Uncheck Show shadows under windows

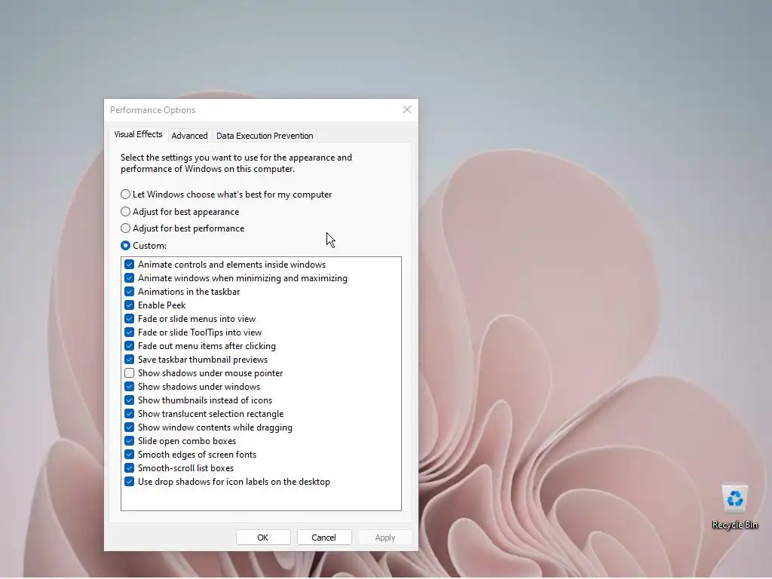129,387
